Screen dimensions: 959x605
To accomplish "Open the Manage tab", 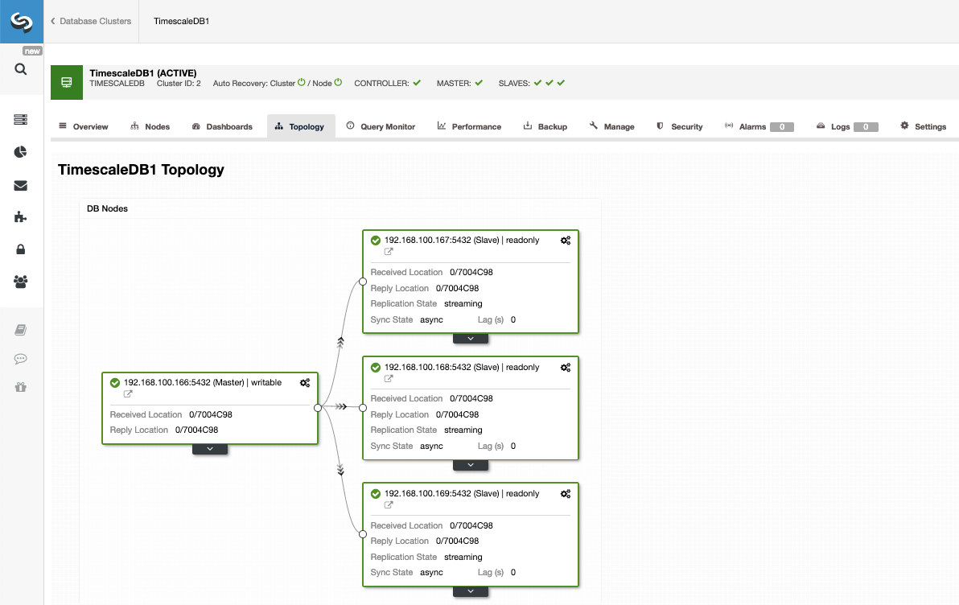I will (x=611, y=126).
